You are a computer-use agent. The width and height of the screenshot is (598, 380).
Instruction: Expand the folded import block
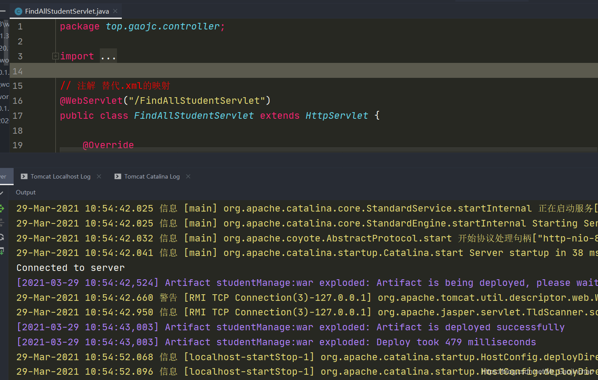[55, 56]
